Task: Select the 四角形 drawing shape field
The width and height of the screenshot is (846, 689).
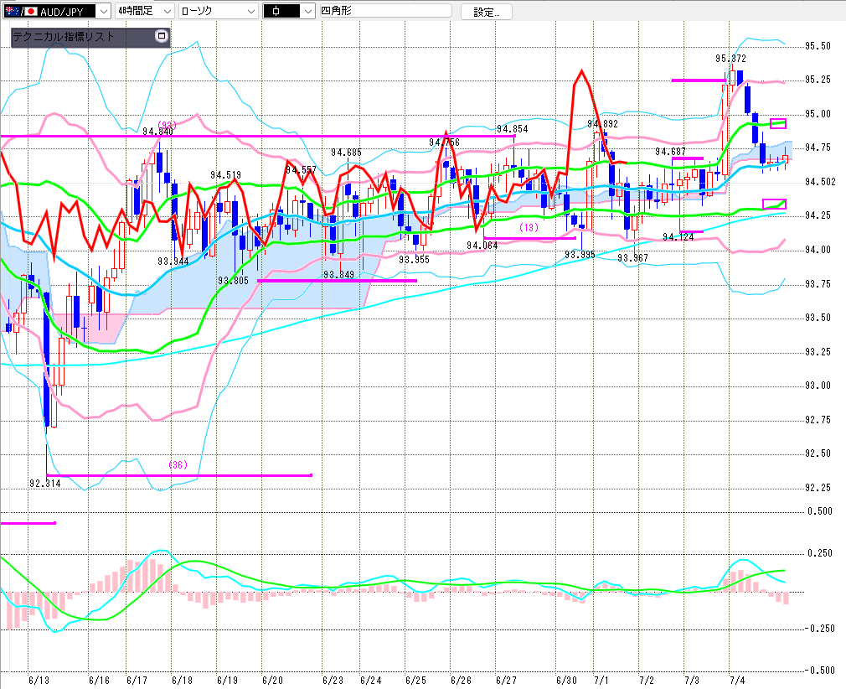Action: (386, 11)
